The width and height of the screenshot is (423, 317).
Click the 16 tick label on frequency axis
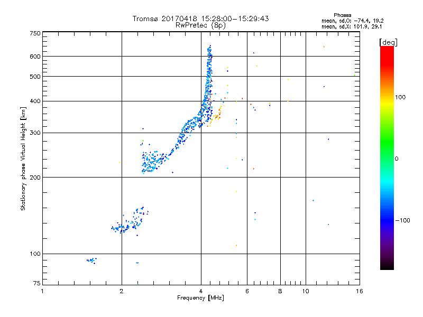360,291
